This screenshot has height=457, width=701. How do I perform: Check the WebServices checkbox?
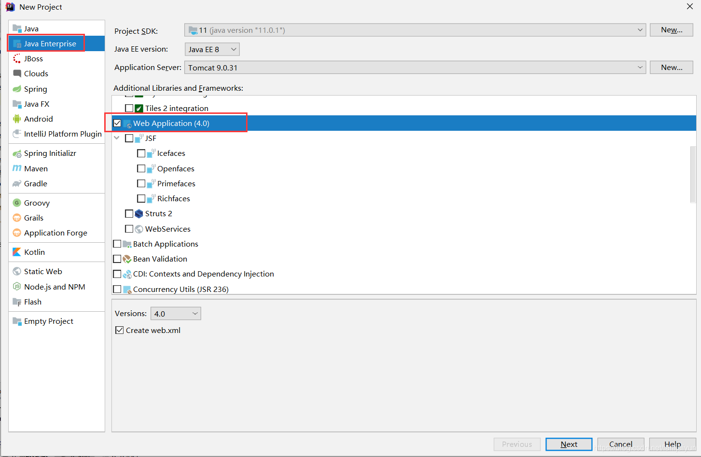pos(129,229)
